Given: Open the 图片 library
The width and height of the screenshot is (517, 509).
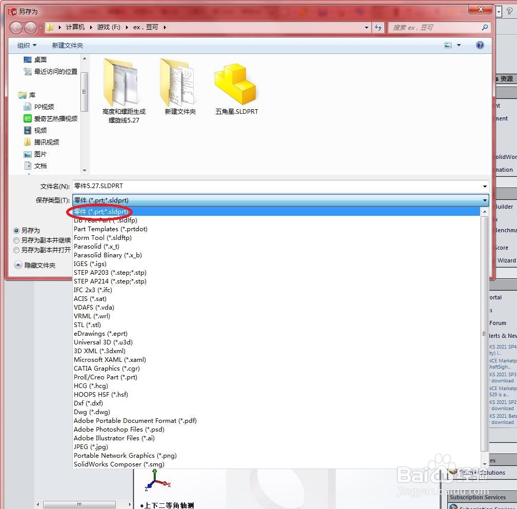Looking at the screenshot, I should click(x=35, y=154).
